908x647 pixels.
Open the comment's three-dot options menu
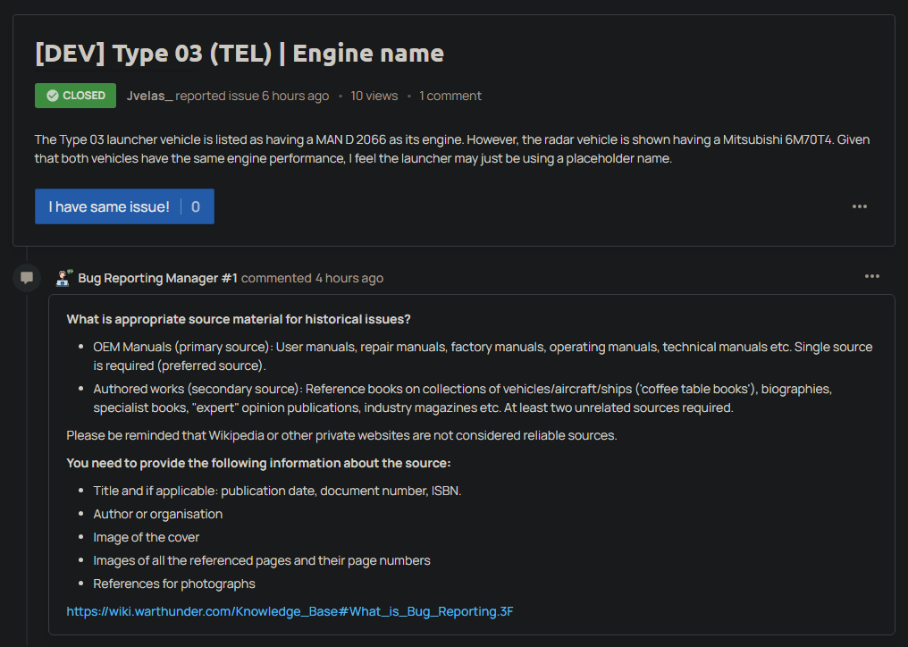(x=871, y=276)
